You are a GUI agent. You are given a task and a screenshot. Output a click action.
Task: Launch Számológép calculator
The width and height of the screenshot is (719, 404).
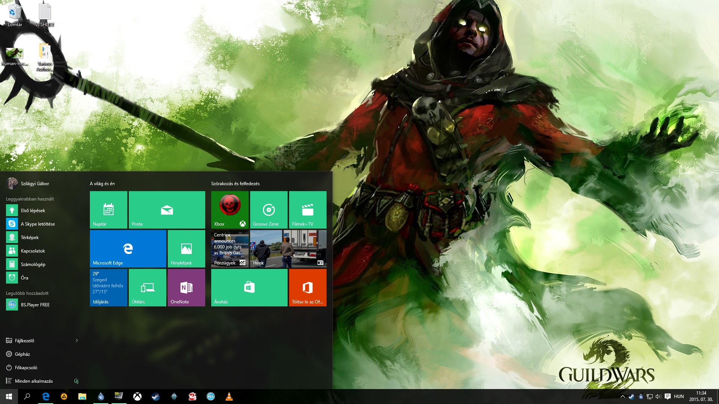pos(41,264)
